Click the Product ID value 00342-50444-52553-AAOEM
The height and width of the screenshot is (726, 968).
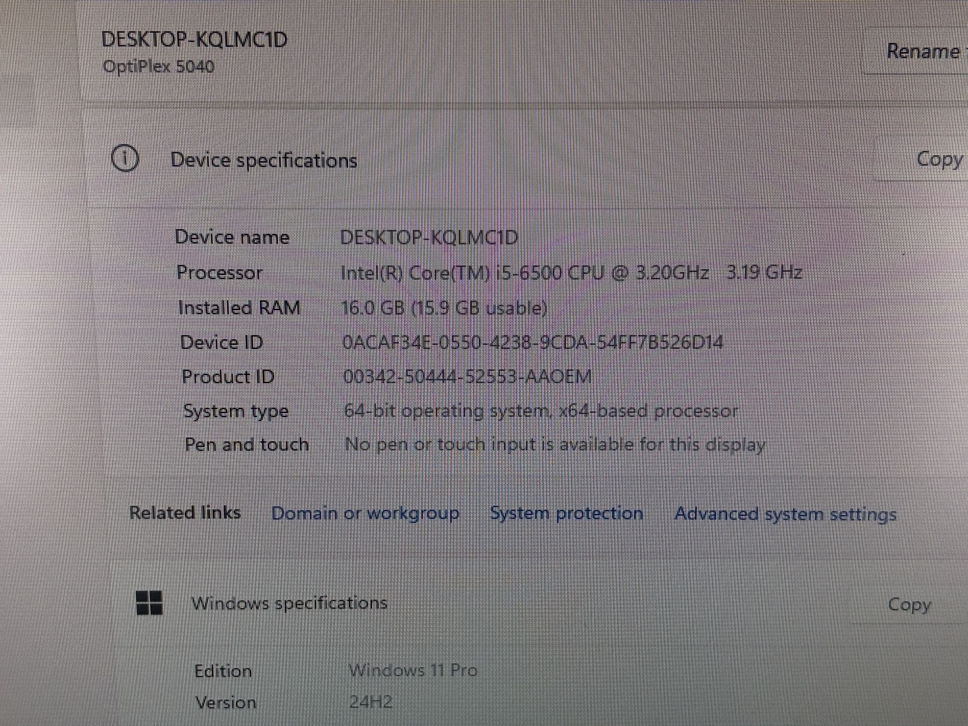point(468,376)
